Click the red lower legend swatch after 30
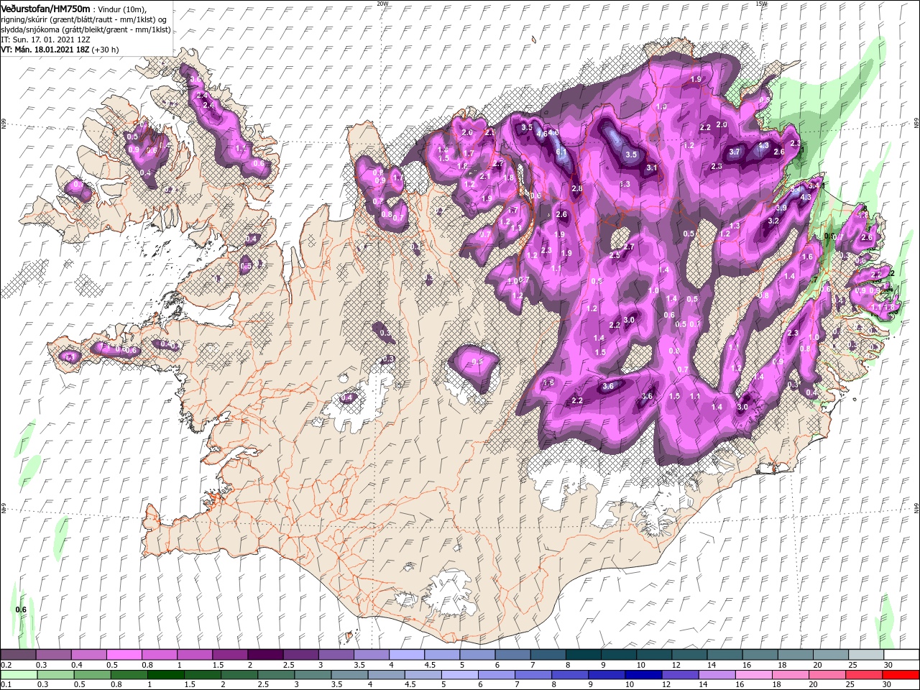The height and width of the screenshot is (690, 920). (x=900, y=674)
